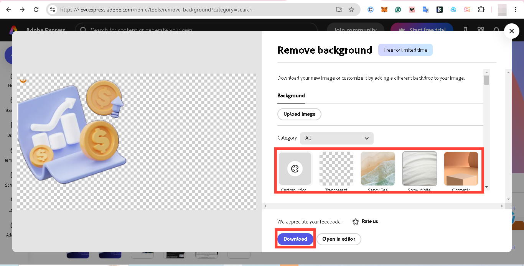Reload the Adobe Express page
The image size is (524, 266).
pos(36,10)
